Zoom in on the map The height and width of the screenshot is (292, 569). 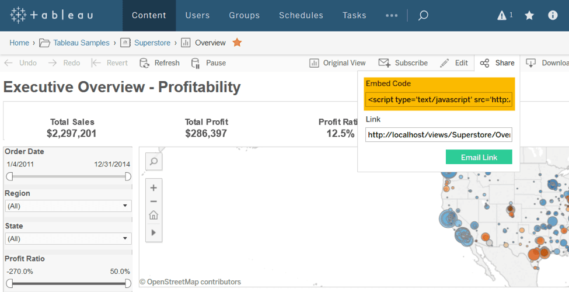tap(153, 188)
